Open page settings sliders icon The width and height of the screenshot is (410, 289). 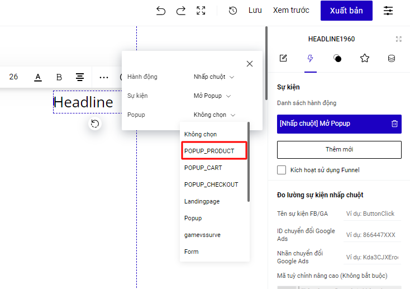[x=388, y=11]
